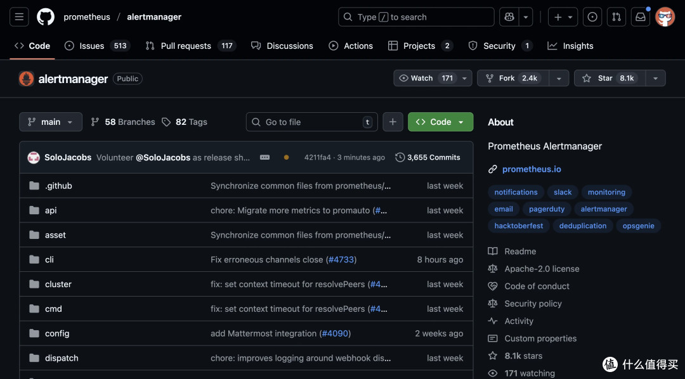Fork the alertmanager repository
This screenshot has width=685, height=379.
[x=513, y=78]
